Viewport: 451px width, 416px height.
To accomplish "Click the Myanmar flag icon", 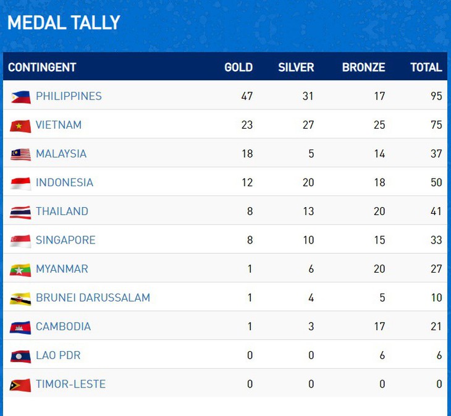I will (20, 270).
